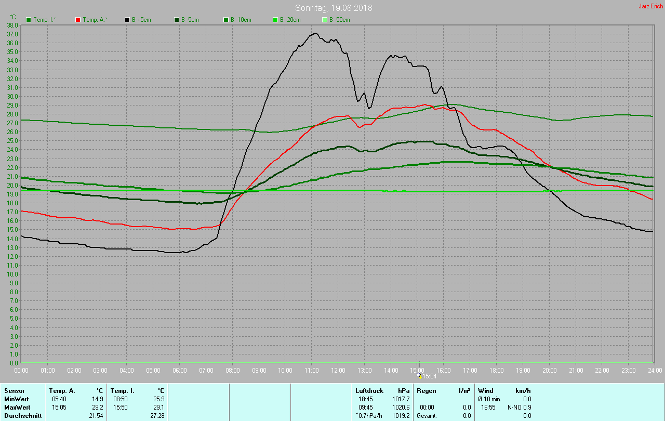Click the '38.0' y-axis label
Image resolution: width=665 pixels, height=421 pixels.
click(x=13, y=25)
